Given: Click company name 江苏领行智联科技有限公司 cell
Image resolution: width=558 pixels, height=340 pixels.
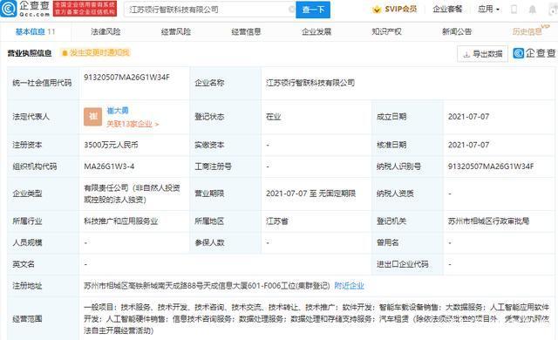Looking at the screenshot, I should pyautogui.click(x=310, y=83).
